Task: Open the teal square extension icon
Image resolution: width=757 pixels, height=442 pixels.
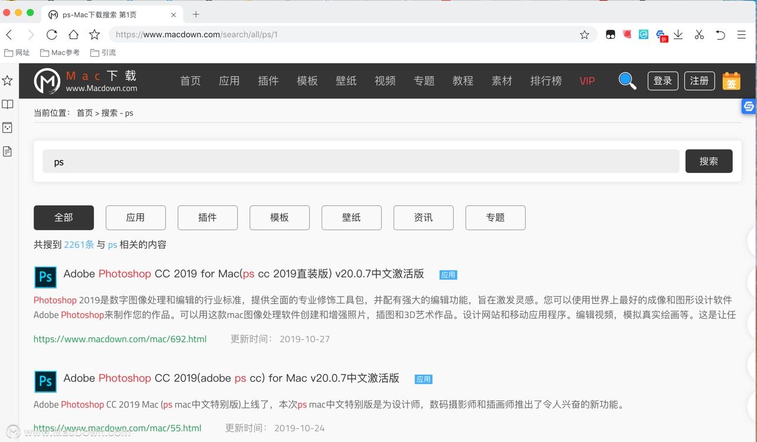Action: (x=644, y=35)
